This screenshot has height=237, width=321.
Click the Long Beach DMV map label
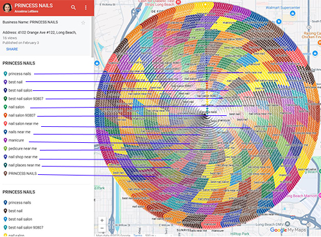[270, 225]
